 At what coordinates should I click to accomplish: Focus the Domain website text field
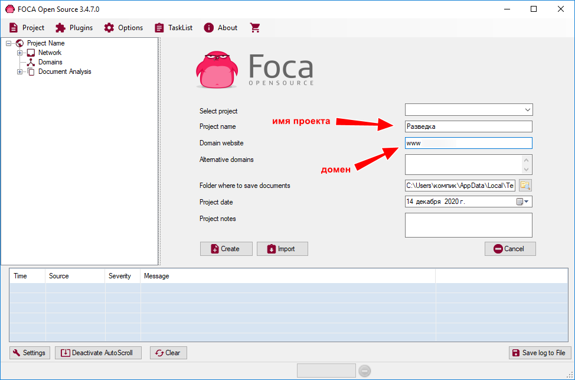click(469, 143)
